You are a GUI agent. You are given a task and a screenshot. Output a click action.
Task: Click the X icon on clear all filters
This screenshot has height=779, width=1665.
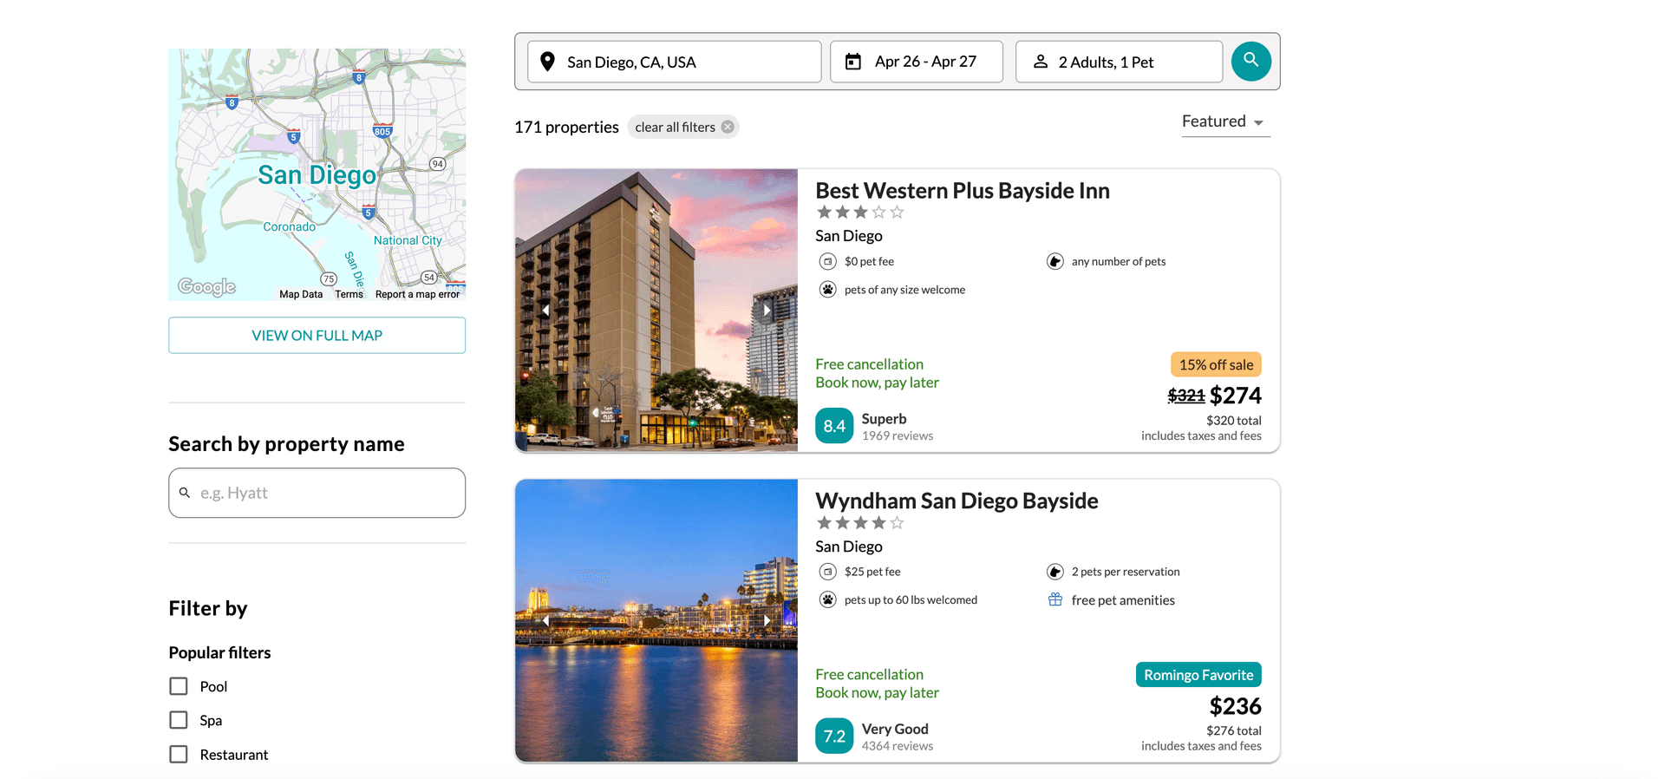coord(728,127)
